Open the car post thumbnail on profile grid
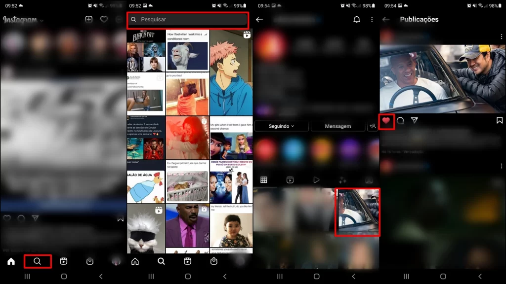The image size is (506, 284). [357, 212]
